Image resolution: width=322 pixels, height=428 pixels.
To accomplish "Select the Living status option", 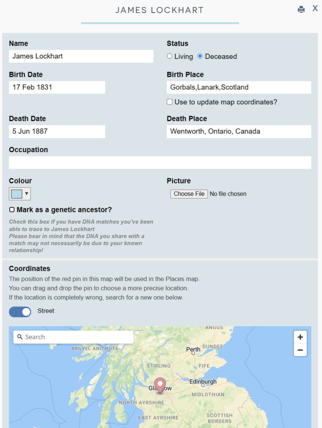I will tap(170, 56).
